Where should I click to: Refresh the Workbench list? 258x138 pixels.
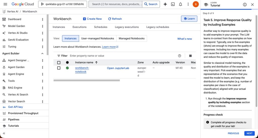[x=115, y=19]
